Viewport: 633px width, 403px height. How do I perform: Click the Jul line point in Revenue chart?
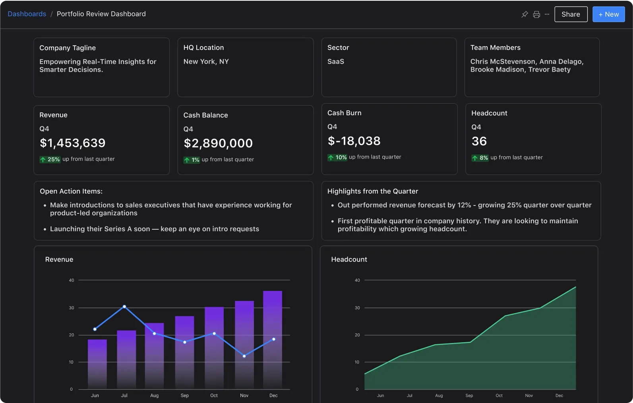[124, 306]
